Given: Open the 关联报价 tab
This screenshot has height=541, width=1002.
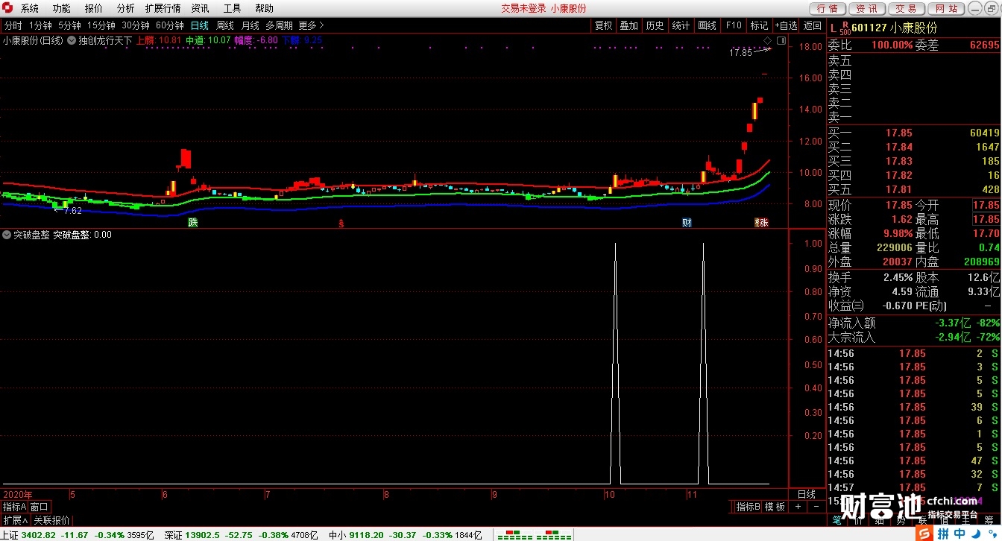Looking at the screenshot, I should point(51,519).
